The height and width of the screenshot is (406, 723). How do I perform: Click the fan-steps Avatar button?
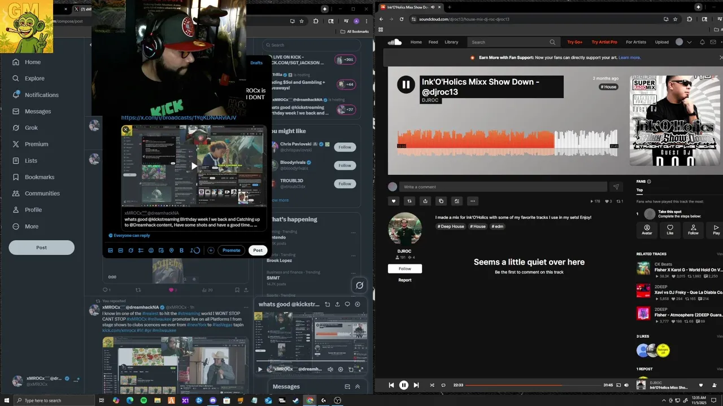click(x=647, y=229)
